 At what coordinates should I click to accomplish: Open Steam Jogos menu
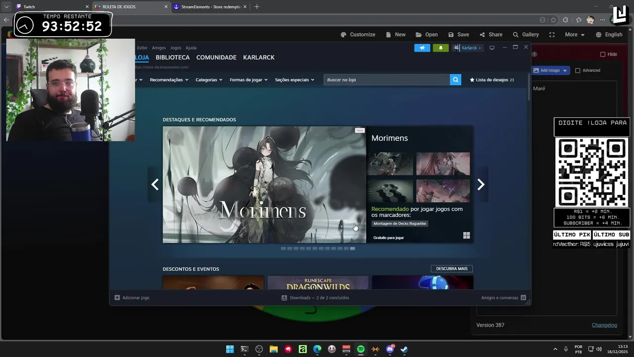176,48
